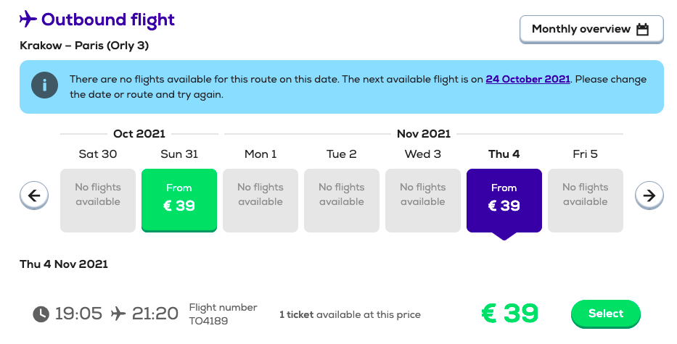Click the Outbound flight heading
This screenshot has width=677, height=344.
pyautogui.click(x=108, y=20)
